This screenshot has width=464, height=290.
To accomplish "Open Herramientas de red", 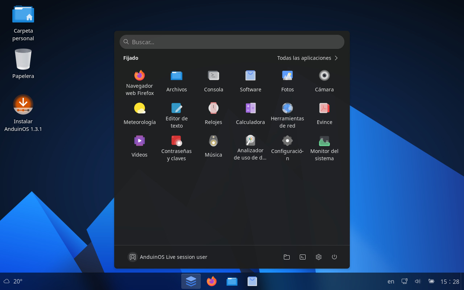I will click(x=287, y=116).
